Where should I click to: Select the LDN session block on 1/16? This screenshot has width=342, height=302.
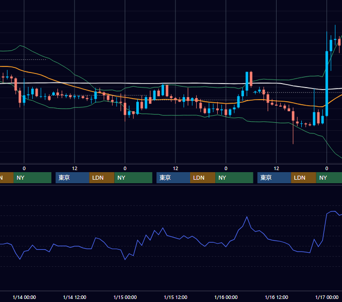pyautogui.click(x=304, y=178)
